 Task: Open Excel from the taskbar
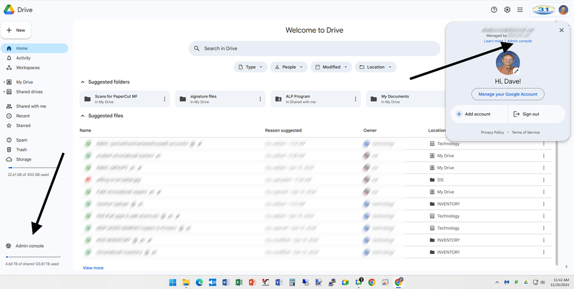point(238,283)
